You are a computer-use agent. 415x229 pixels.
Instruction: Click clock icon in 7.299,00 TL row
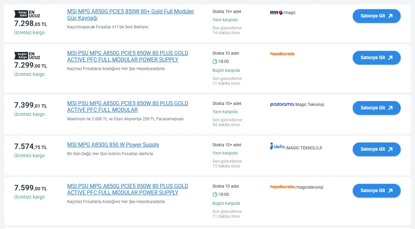215,62
